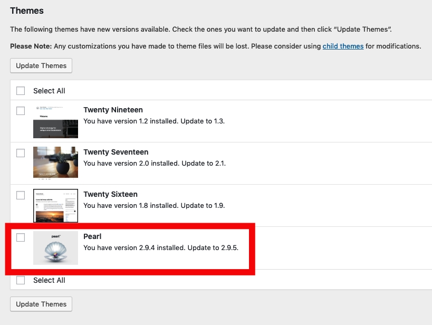Click the Twenty Nineteen theme name
Viewport: 432px width, 325px height.
coord(113,110)
